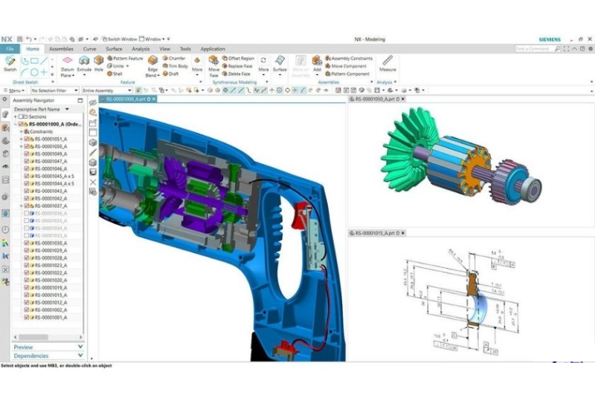This screenshot has height=403, width=595.
Task: Select the RS-00001037_A tree row
Action: 48,206
